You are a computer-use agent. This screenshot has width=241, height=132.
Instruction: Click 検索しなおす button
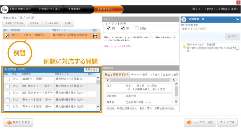coord(18,123)
